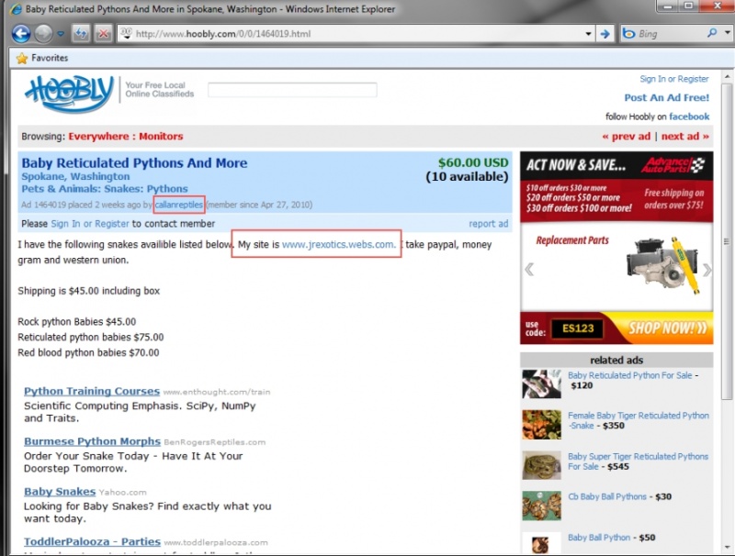Click previous arrow on Replacement Parts carousel
This screenshot has width=735, height=556.
(x=529, y=270)
